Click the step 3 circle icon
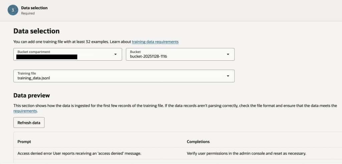The height and width of the screenshot is (164, 342). pyautogui.click(x=13, y=10)
